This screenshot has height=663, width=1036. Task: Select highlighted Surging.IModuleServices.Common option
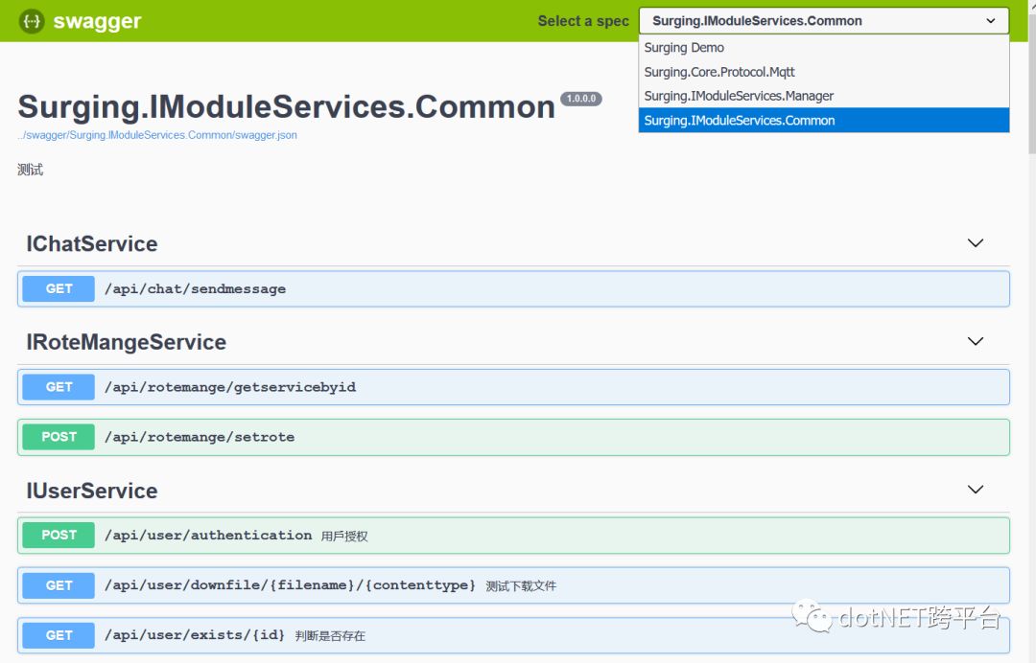(823, 120)
